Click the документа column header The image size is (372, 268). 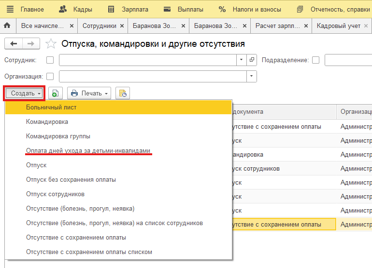tap(284, 111)
